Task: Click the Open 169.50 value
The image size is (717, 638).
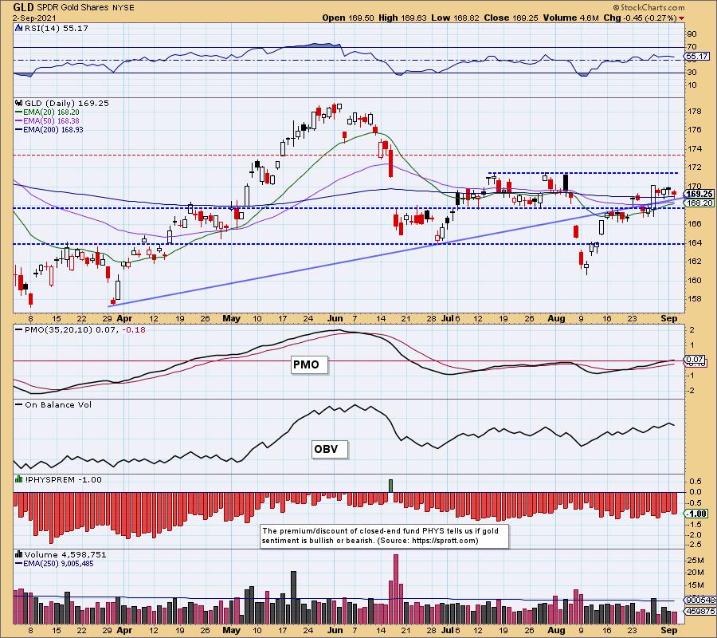Action: point(348,18)
